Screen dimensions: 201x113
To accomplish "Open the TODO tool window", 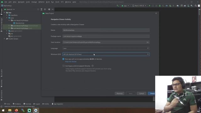I will [7, 104].
